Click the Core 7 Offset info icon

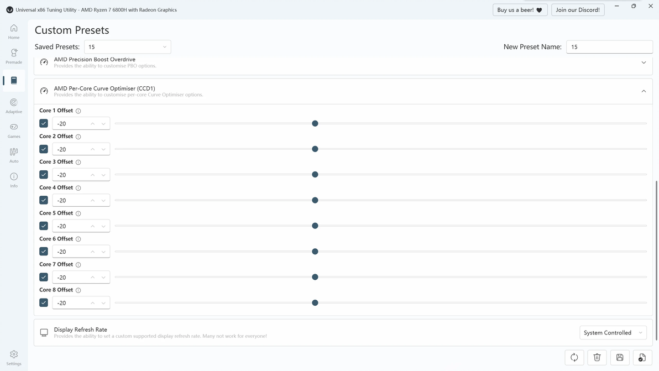click(78, 265)
